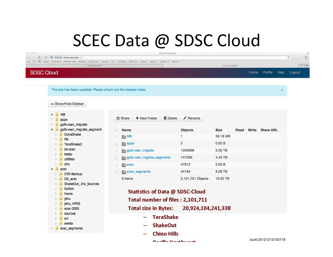Screen dimensions: 333x257
Task: Open the Profile page from top navigation
Action: tap(267, 73)
